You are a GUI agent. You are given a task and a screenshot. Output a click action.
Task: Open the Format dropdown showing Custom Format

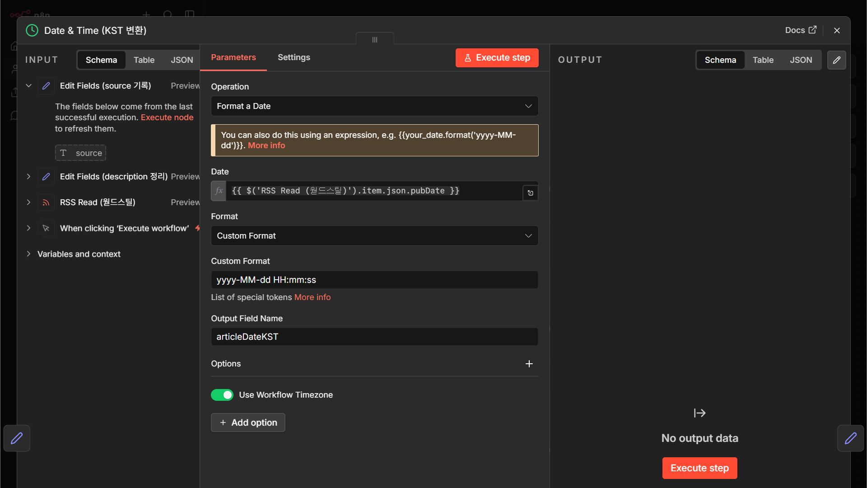tap(374, 236)
